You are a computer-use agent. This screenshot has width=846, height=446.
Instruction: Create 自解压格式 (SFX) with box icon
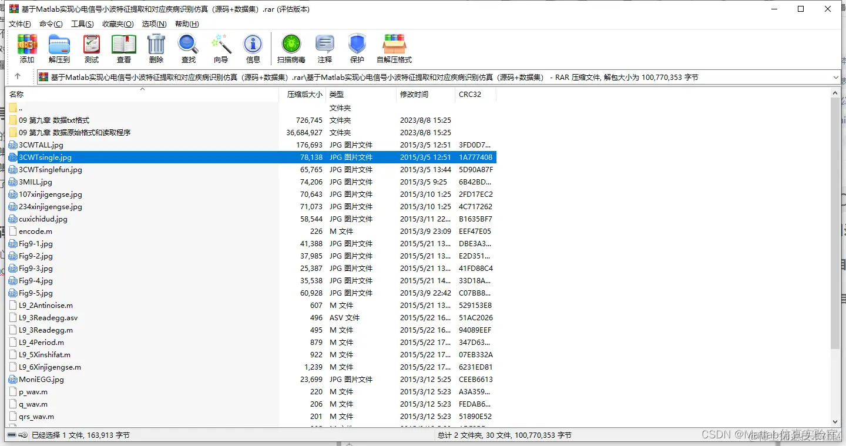[x=394, y=48]
